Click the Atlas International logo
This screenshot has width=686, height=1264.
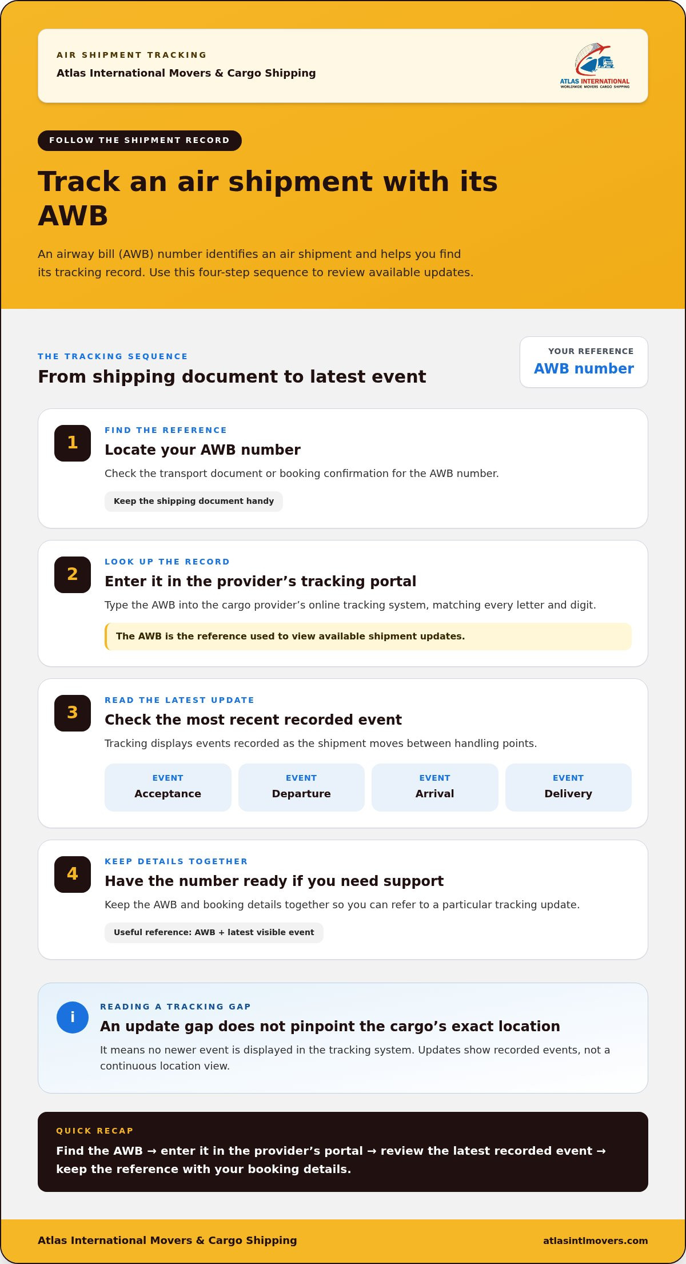pyautogui.click(x=595, y=66)
